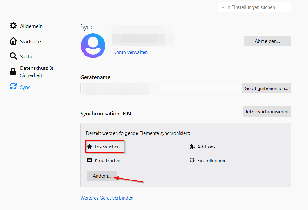Click the round profile avatar picture
The height and width of the screenshot is (210, 308).
click(93, 45)
